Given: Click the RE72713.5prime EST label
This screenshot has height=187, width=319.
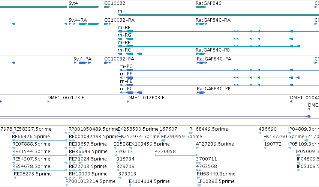Looking at the screenshot, I should tap(88, 167).
